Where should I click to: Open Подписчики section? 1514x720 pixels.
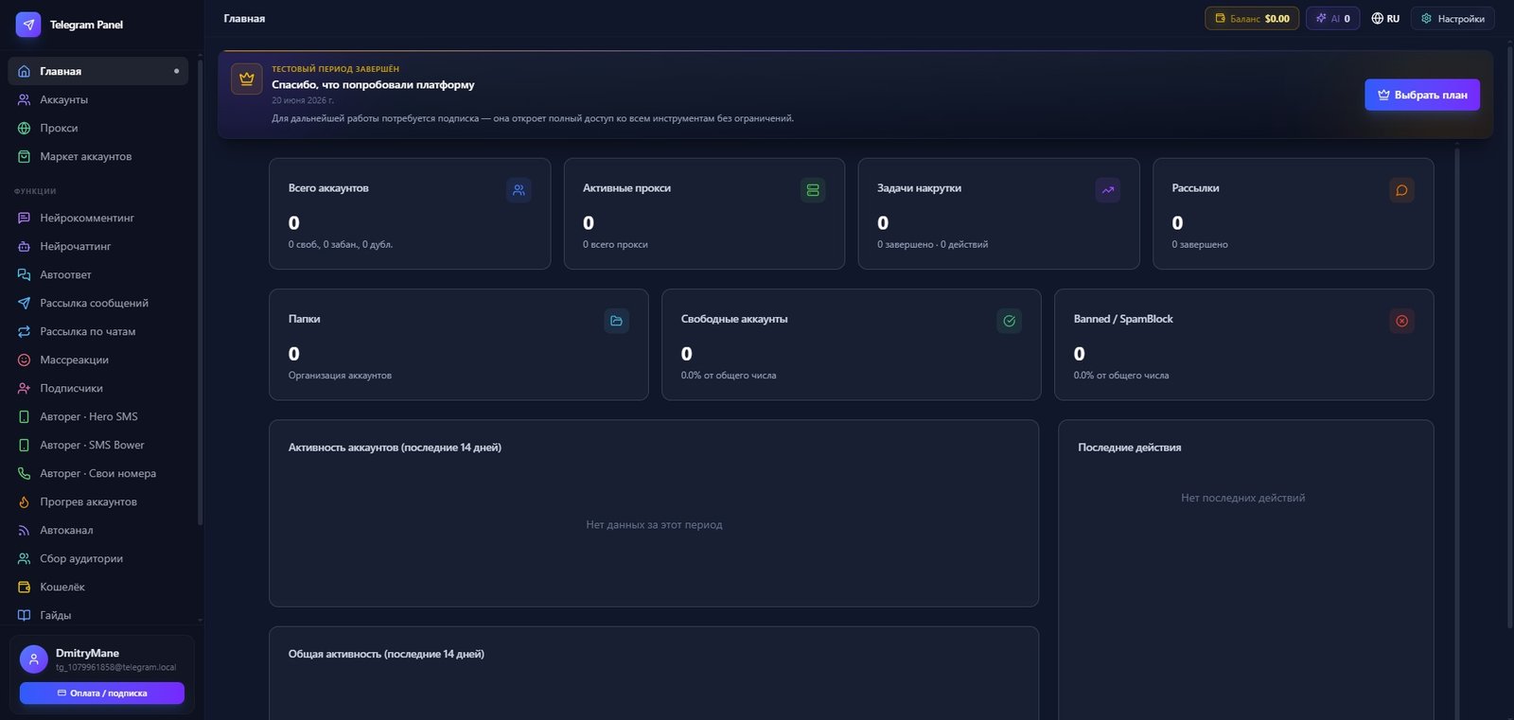(x=98, y=388)
